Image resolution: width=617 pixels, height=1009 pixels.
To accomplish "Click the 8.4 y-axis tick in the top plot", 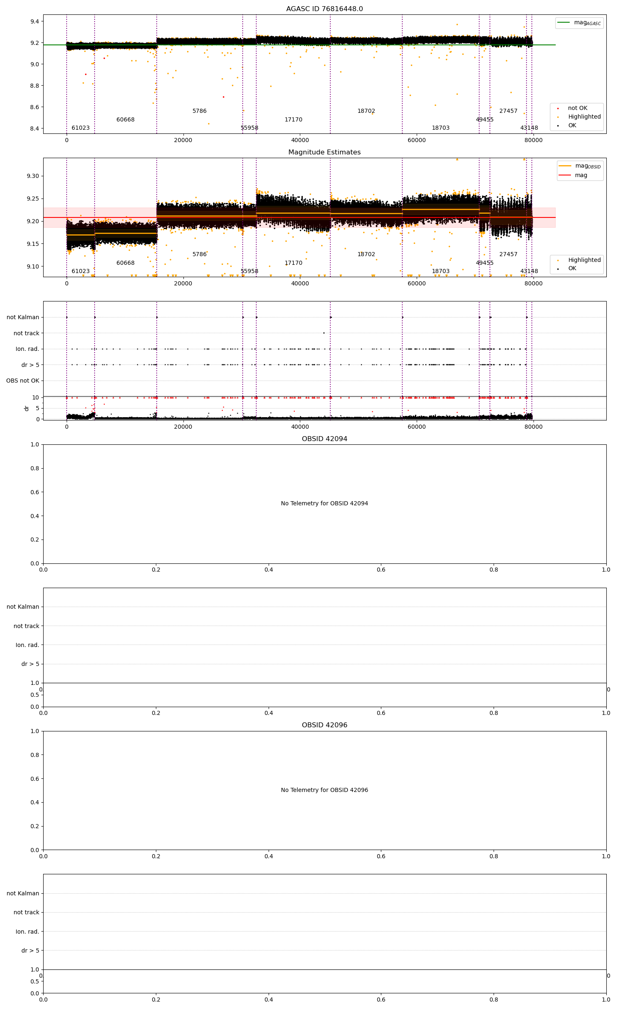I will point(35,129).
